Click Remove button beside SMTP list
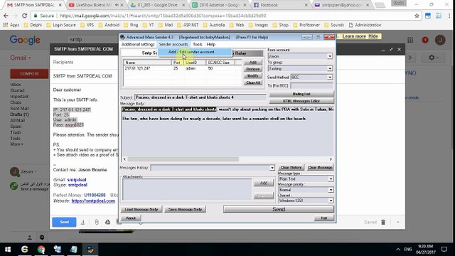 coord(253,69)
